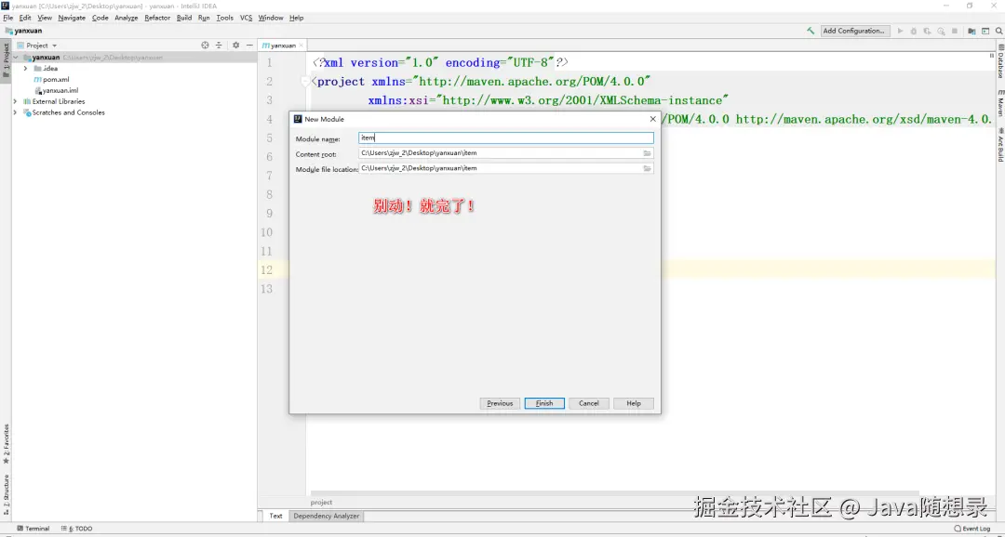The image size is (1005, 537).
Task: Expand Scratches and Consoles node
Action: coord(16,112)
